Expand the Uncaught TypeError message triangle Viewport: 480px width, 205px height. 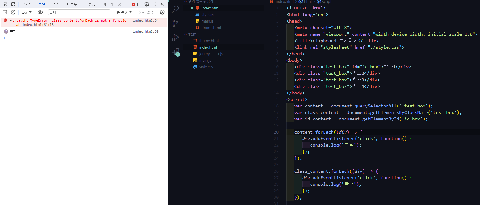click(11, 20)
